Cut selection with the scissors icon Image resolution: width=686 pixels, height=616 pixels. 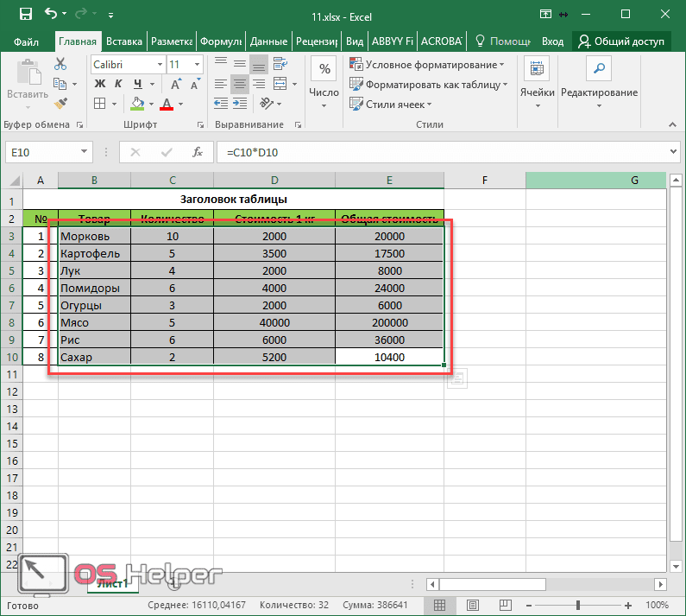60,64
